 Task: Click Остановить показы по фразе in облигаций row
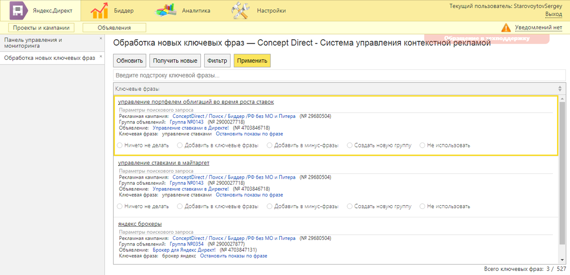coord(249,134)
